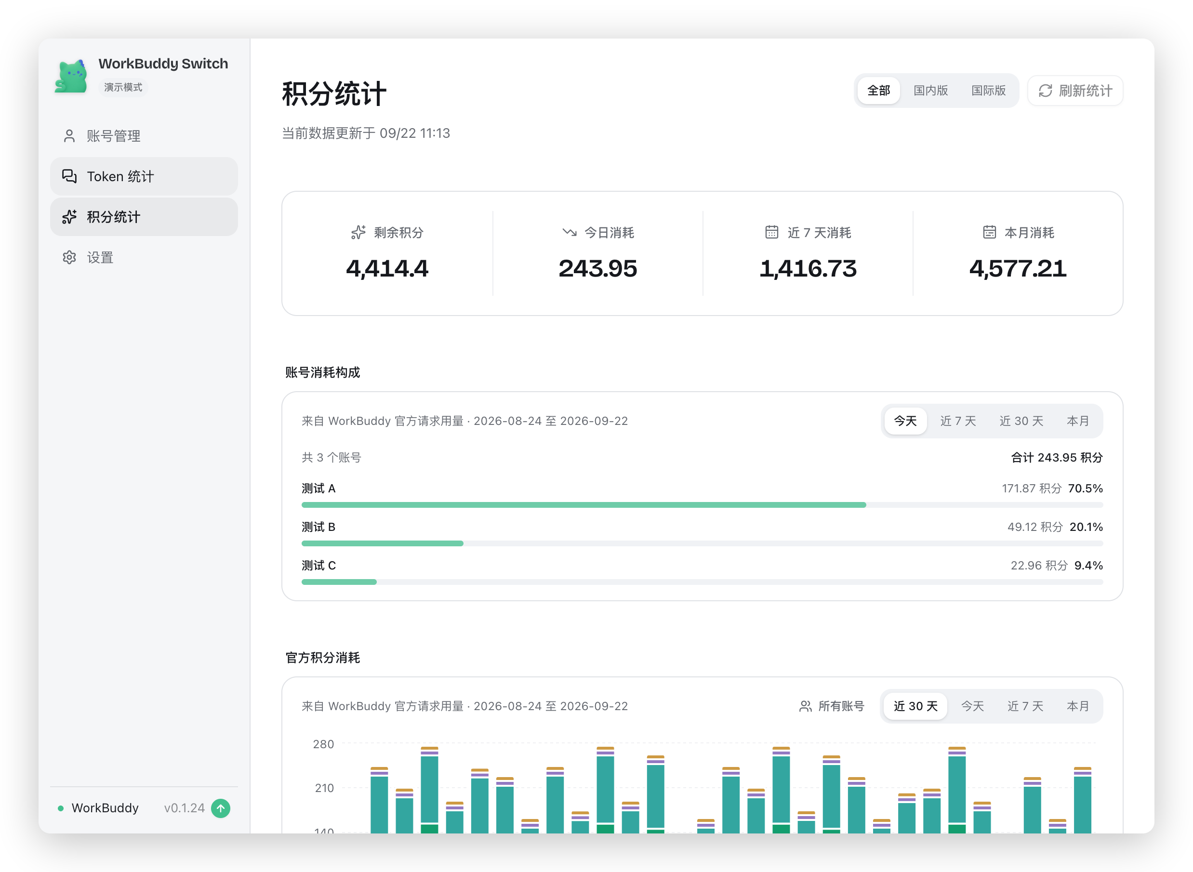Viewport: 1193px width, 872px height.
Task: Click the 49.12 积分 value
Action: 1034,528
